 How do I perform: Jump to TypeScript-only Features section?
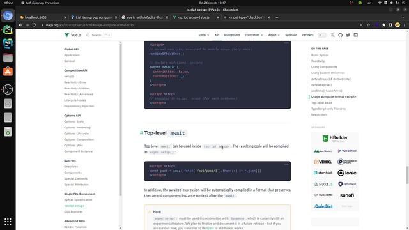click(x=328, y=109)
